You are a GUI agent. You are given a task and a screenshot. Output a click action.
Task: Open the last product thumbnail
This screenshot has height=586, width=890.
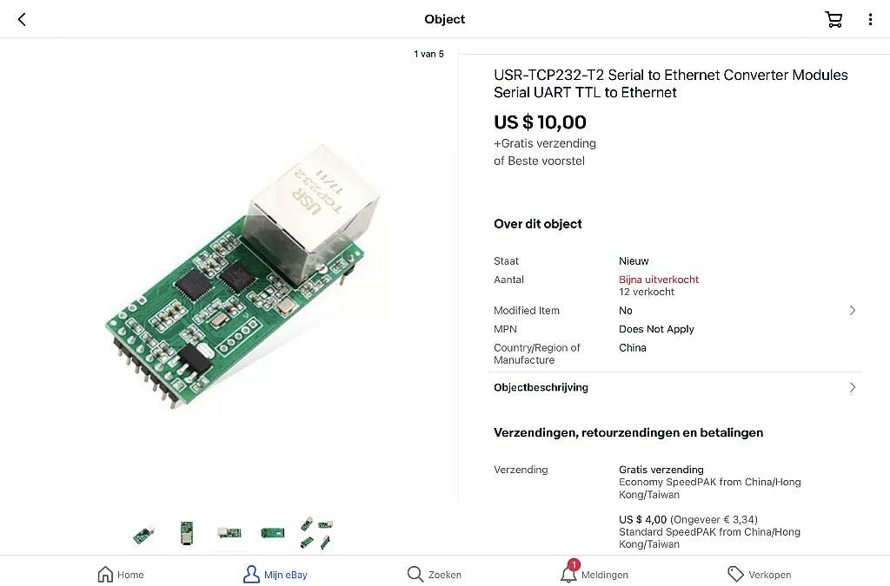[x=316, y=532]
